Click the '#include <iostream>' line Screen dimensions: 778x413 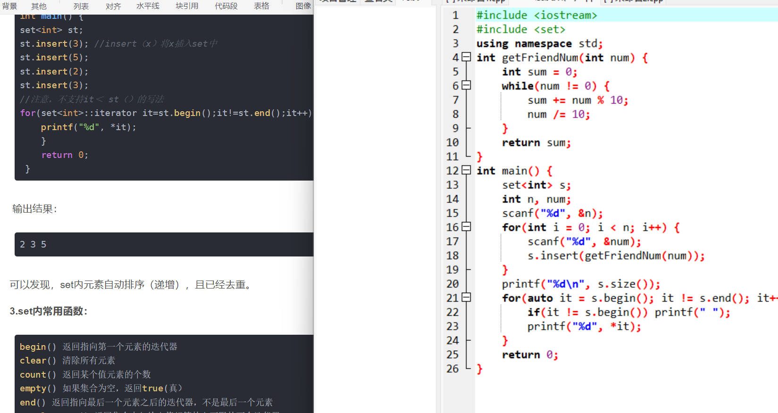tap(536, 15)
